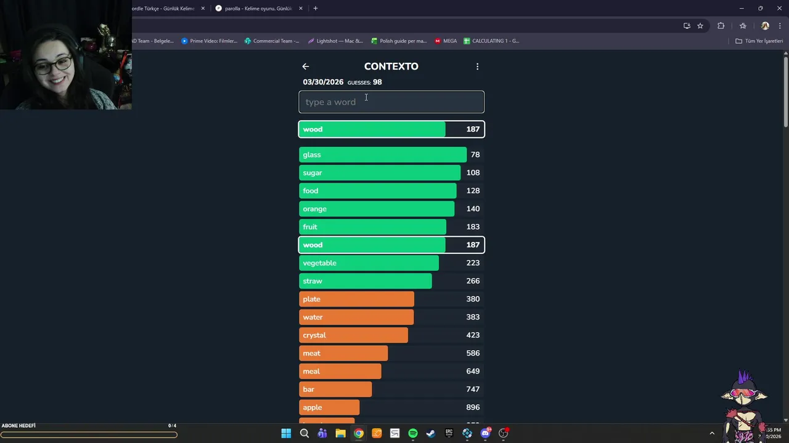Click the 'bar' guess row
Screen dimensions: 789x443
click(x=391, y=389)
